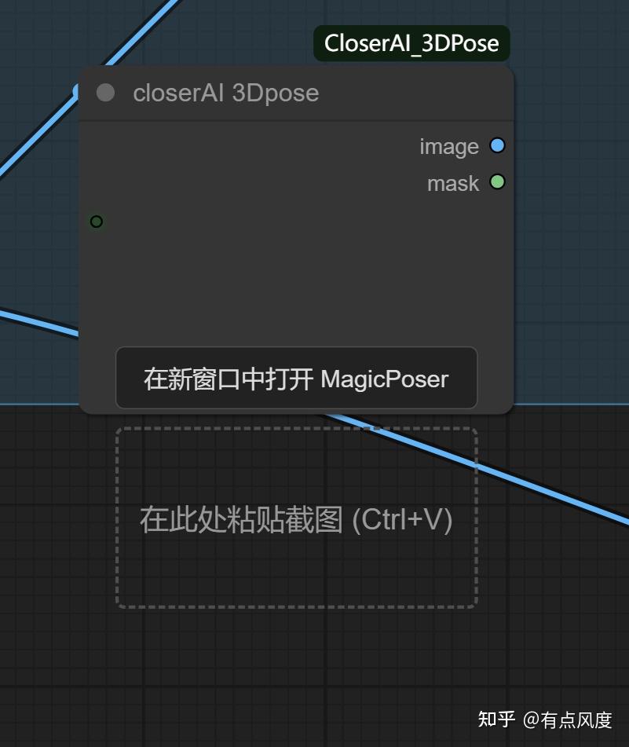The height and width of the screenshot is (747, 629).
Task: Select the green-colored mask output port
Action: (x=497, y=182)
